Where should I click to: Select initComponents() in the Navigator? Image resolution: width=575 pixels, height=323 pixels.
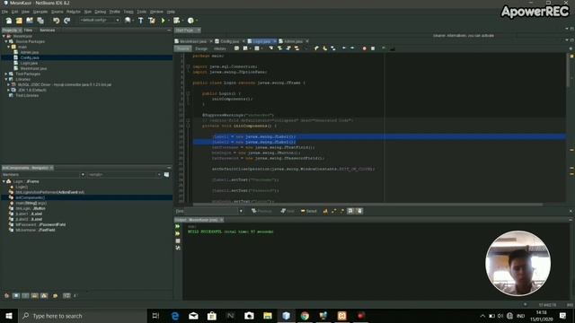[31, 197]
